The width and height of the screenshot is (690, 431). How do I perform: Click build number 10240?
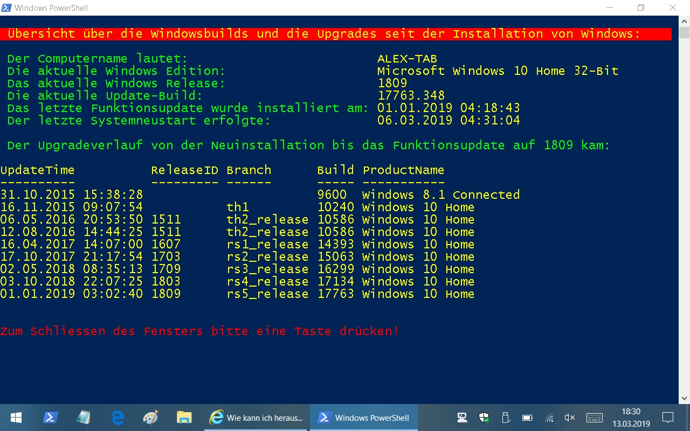(x=335, y=207)
